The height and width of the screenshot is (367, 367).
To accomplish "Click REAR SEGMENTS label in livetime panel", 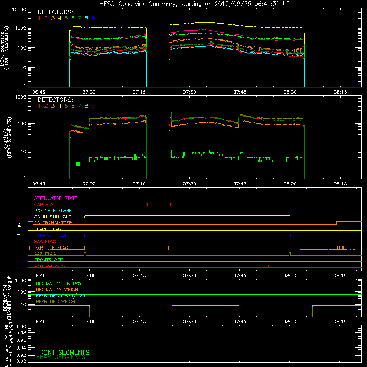I will 61,357.
